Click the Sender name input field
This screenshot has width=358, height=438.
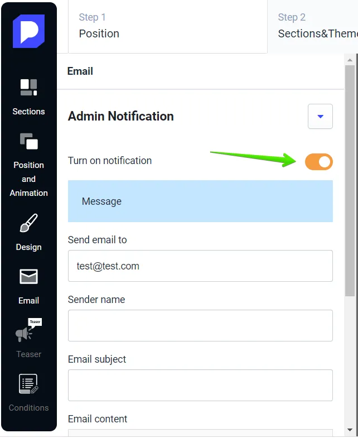pyautogui.click(x=200, y=325)
